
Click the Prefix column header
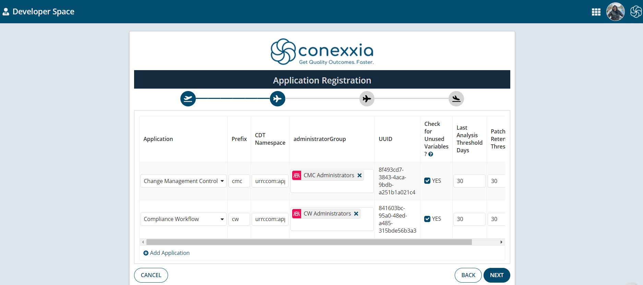click(239, 139)
